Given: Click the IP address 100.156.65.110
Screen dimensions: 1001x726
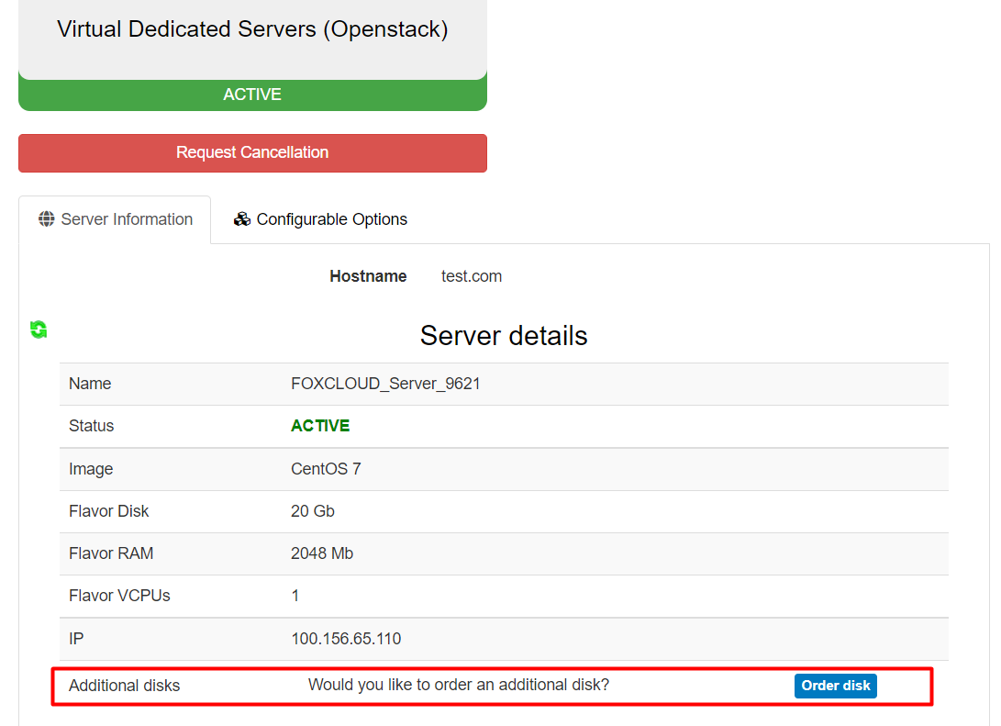Looking at the screenshot, I should 346,639.
